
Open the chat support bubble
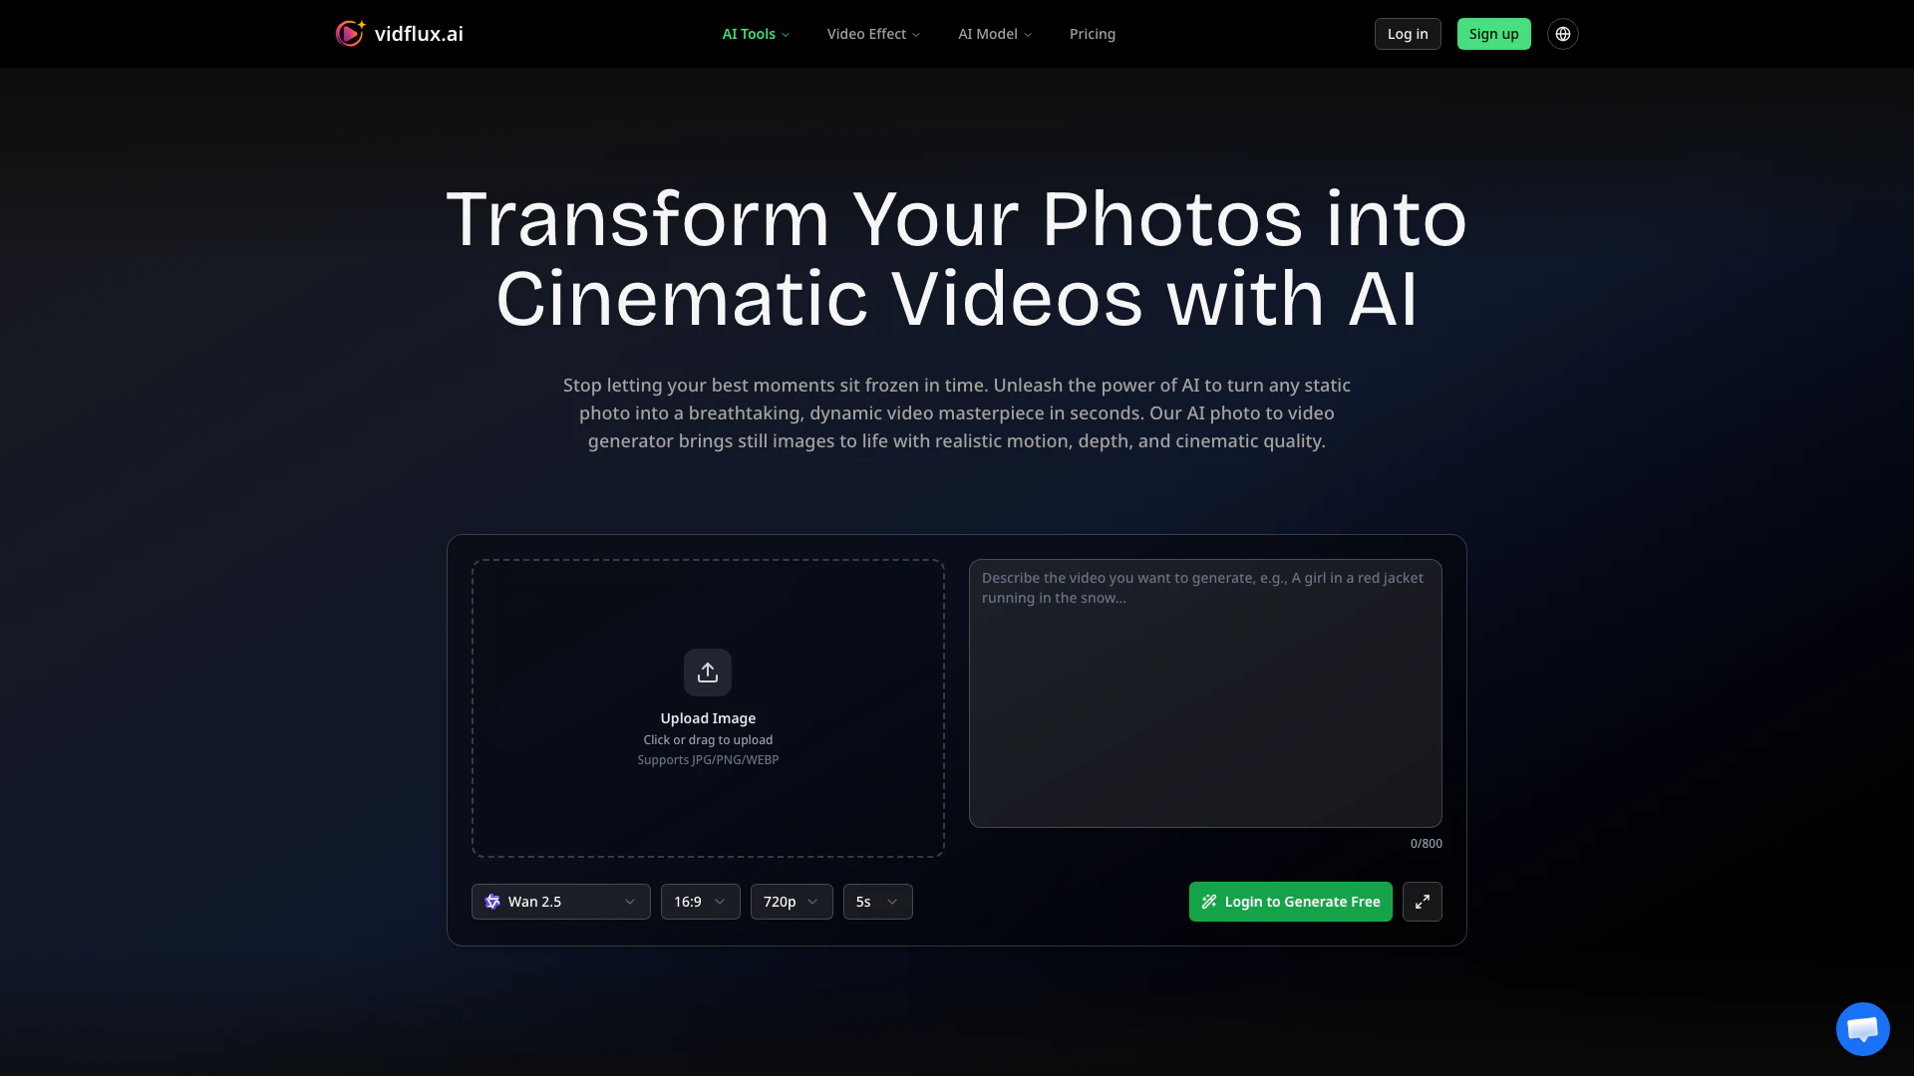click(1862, 1028)
